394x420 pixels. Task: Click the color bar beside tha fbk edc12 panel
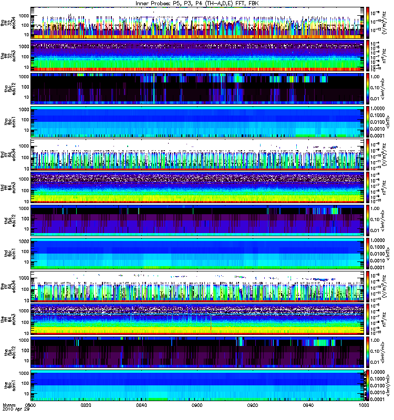368,89
